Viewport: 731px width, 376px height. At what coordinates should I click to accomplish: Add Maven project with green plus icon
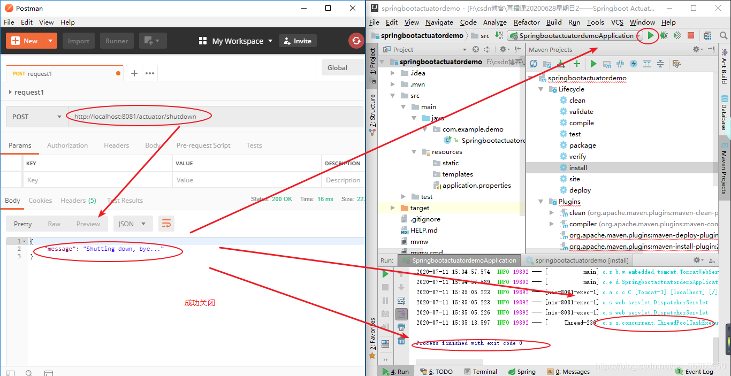tap(577, 64)
